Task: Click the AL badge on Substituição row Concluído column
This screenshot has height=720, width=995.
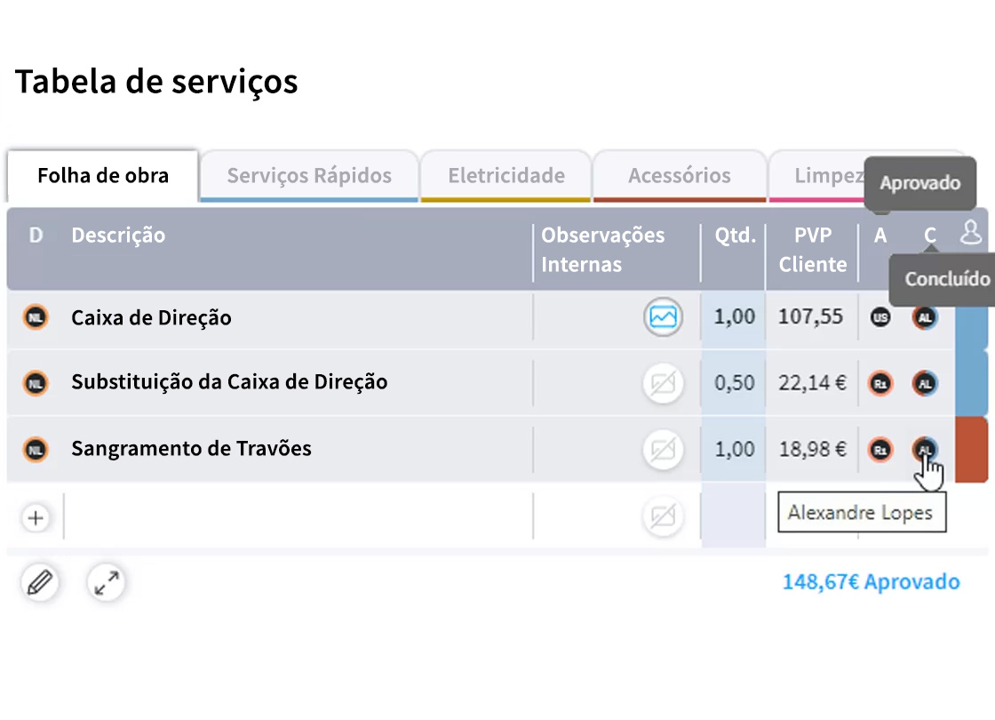Action: tap(926, 383)
